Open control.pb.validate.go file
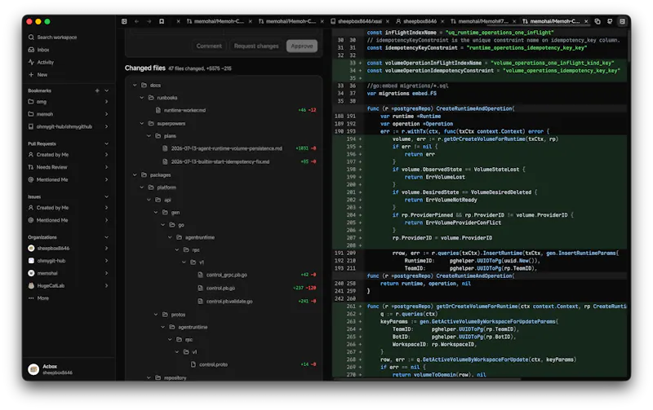The image size is (653, 410). pos(229,301)
